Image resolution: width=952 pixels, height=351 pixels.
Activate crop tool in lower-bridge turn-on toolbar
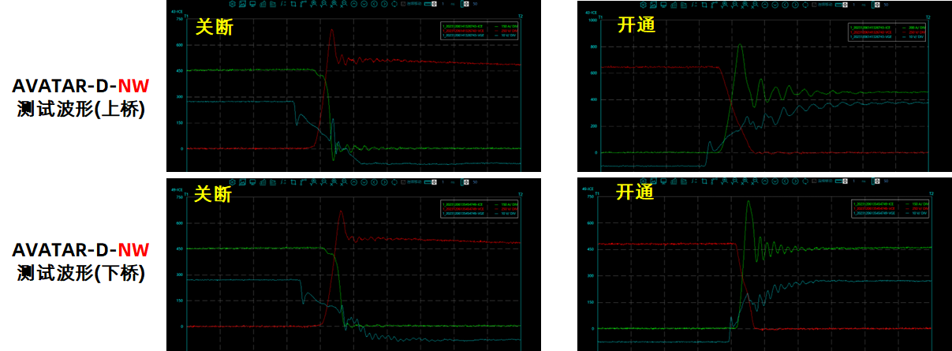(x=704, y=181)
